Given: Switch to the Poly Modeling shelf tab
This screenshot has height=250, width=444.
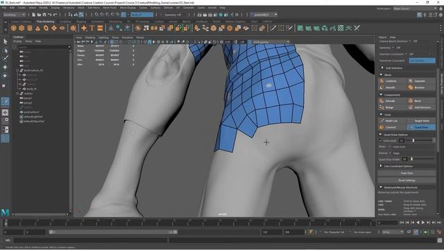Looking at the screenshot, I should [x=45, y=22].
